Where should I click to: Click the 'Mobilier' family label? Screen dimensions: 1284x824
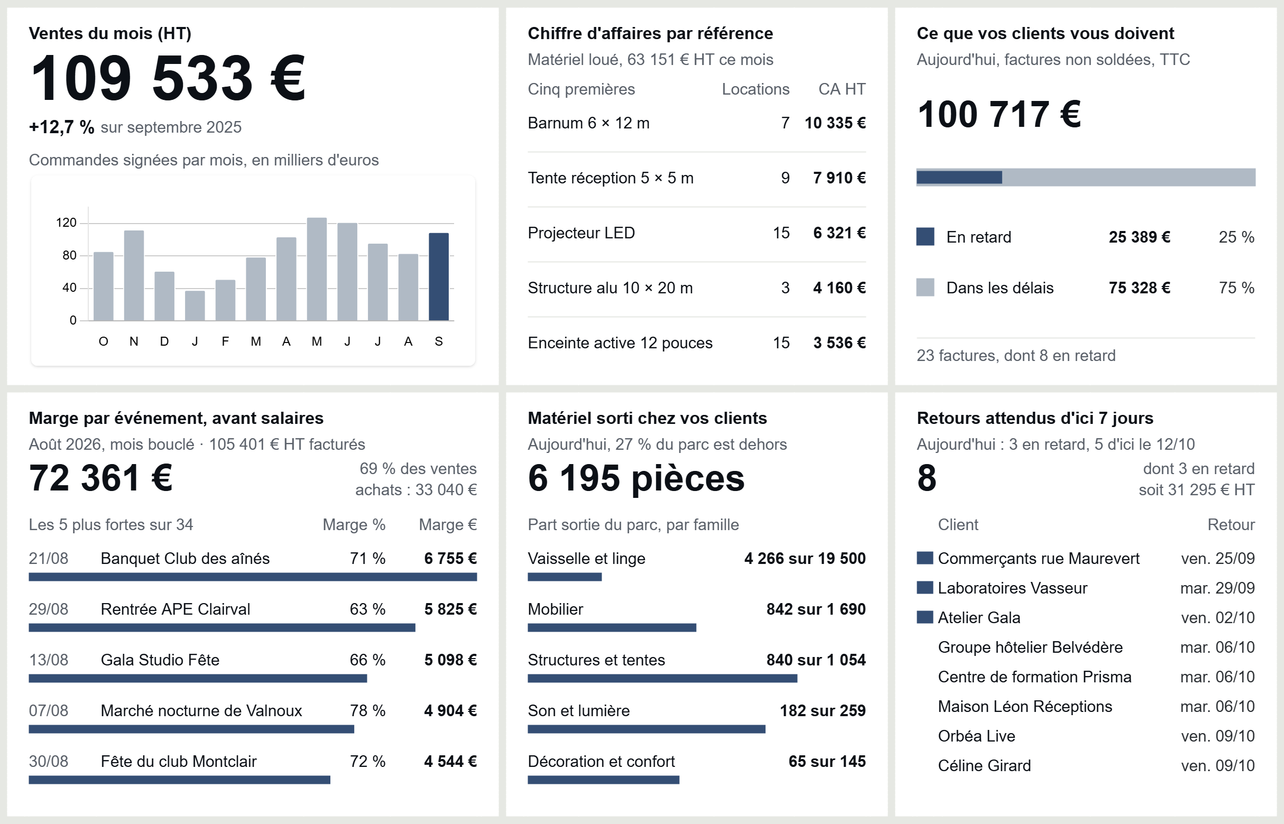[556, 609]
